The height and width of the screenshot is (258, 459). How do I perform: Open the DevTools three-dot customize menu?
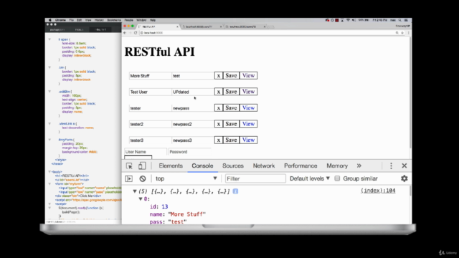[391, 166]
